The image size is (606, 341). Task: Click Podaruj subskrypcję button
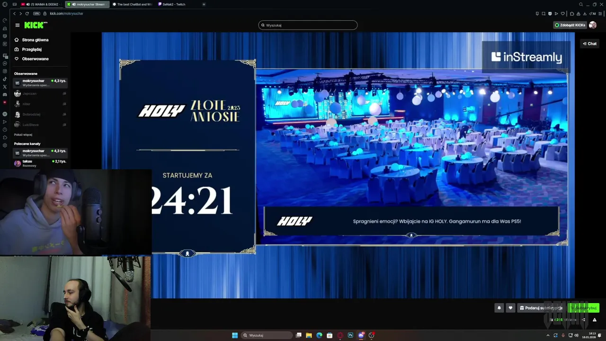tap(541, 308)
